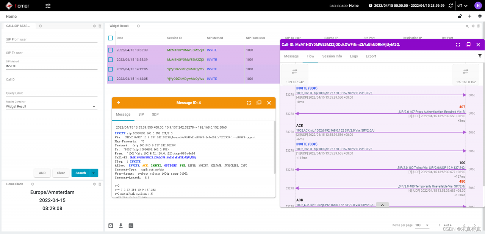The image size is (485, 234).
Task: Download results with the download icon
Action: [x=121, y=226]
